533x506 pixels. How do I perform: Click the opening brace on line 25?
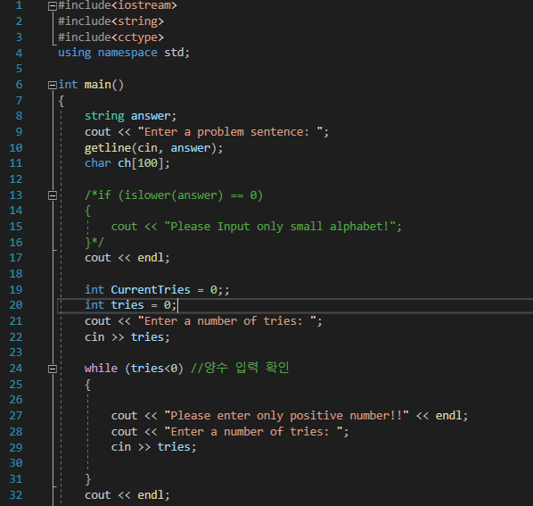pyautogui.click(x=87, y=385)
